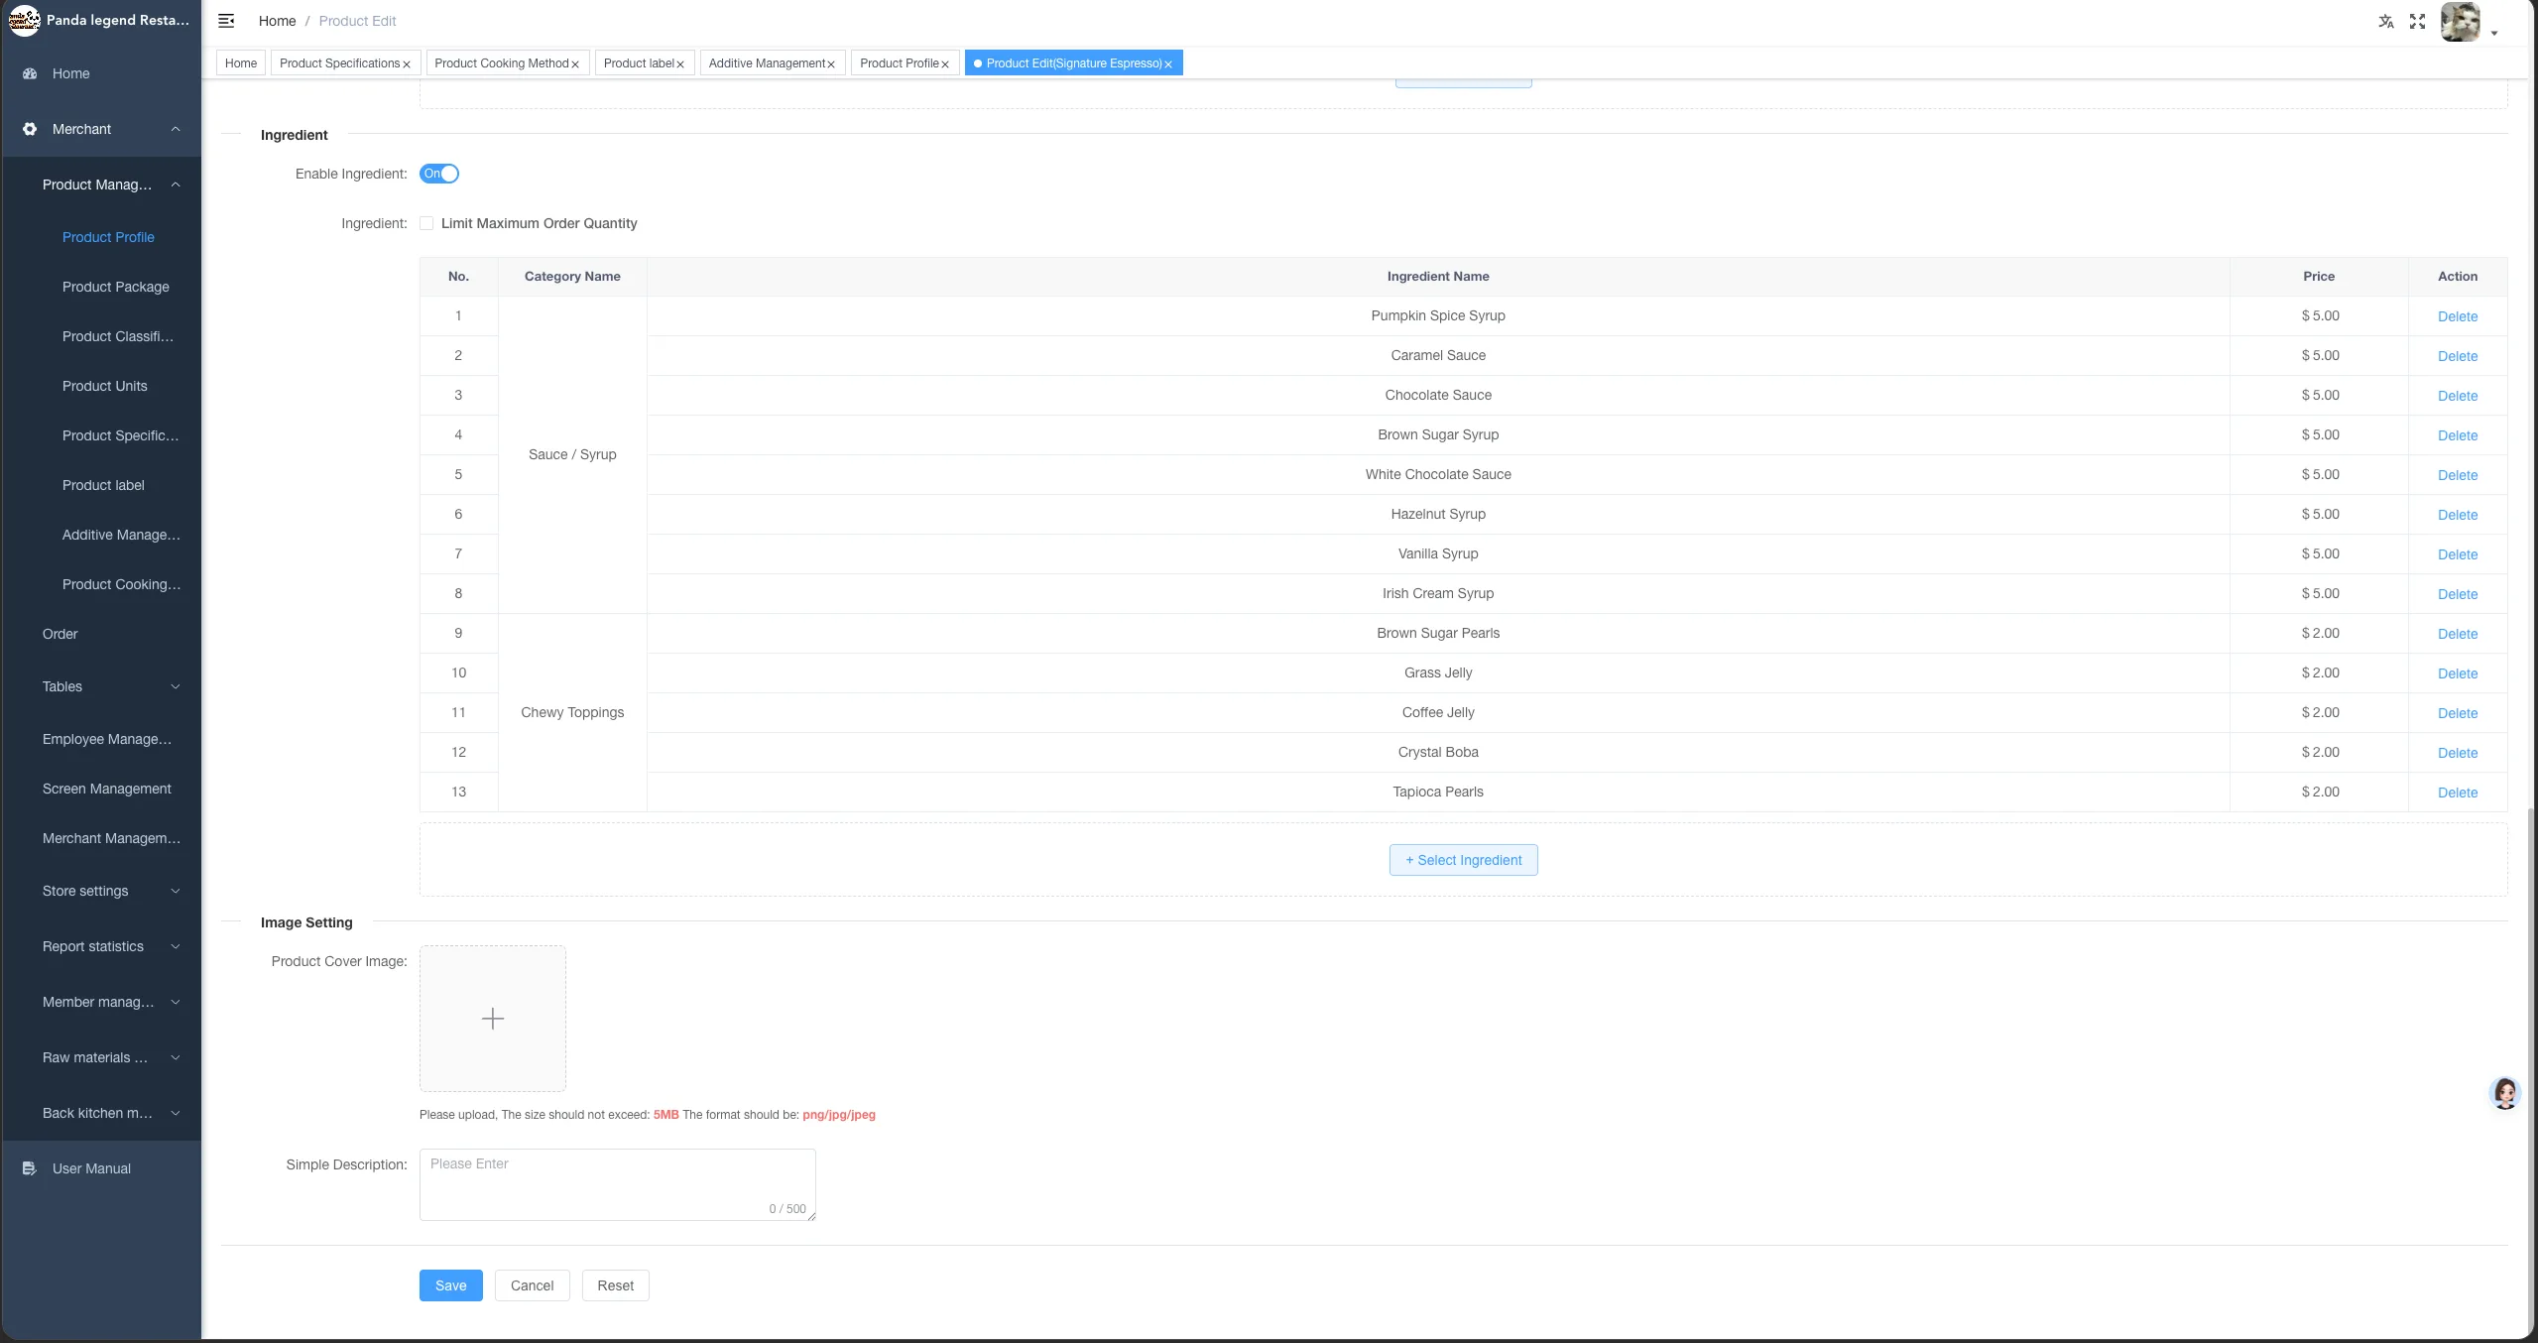The image size is (2538, 1343).
Task: Delete Brown Sugar Pearls ingredient
Action: 2458,634
